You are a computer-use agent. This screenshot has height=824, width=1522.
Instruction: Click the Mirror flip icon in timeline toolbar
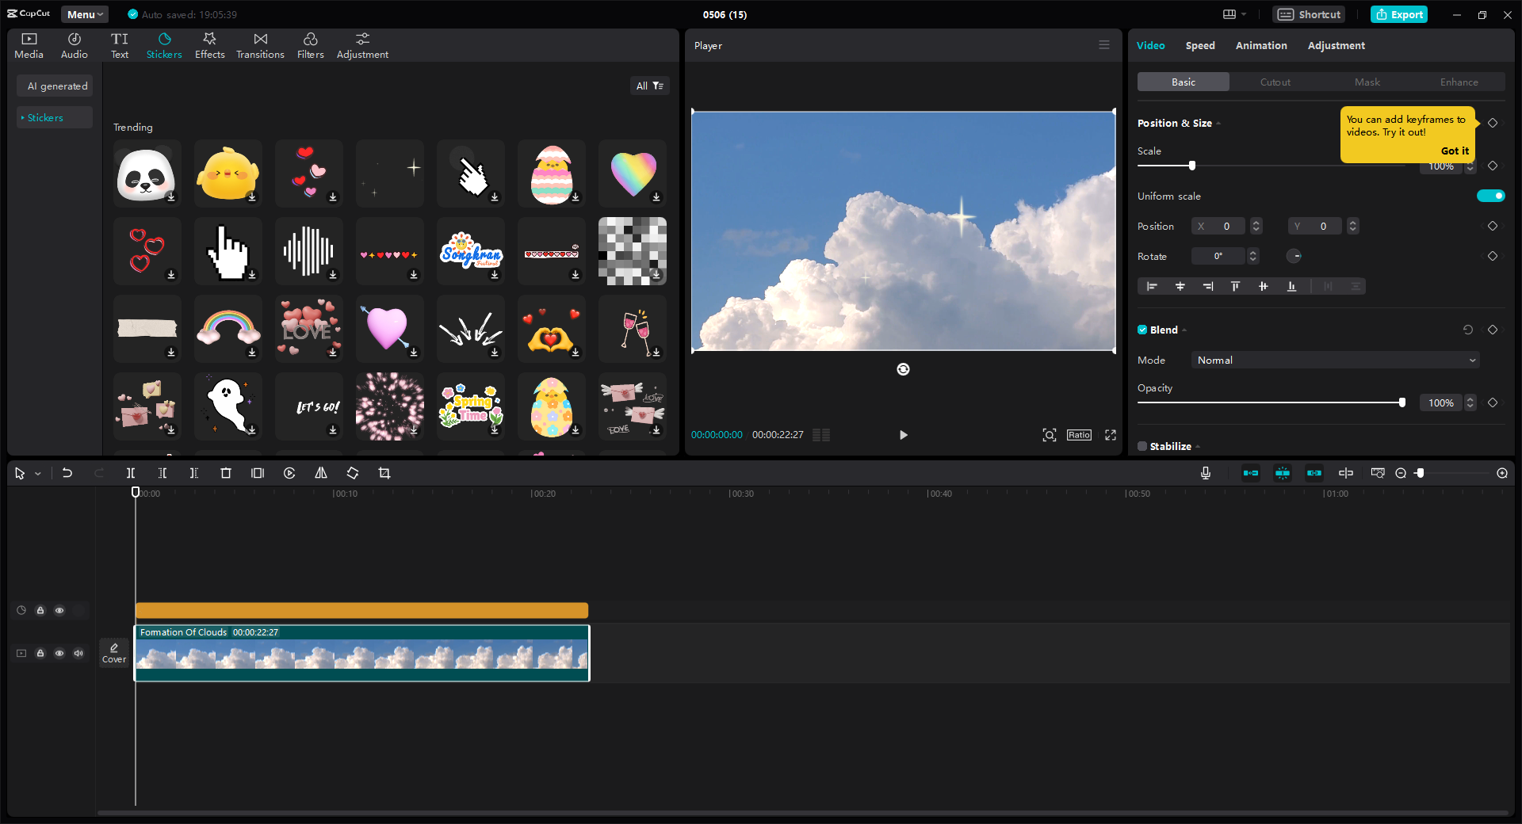click(x=321, y=473)
